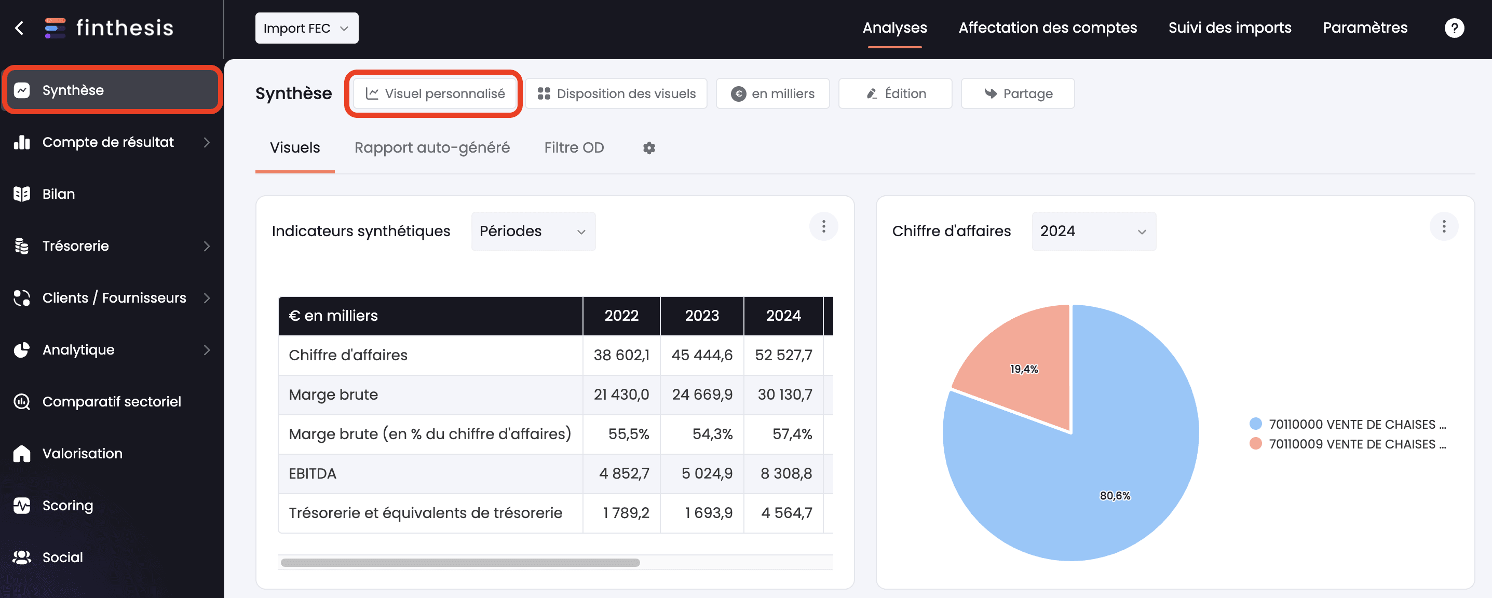
Task: Click the Analytique pie icon
Action: (22, 350)
